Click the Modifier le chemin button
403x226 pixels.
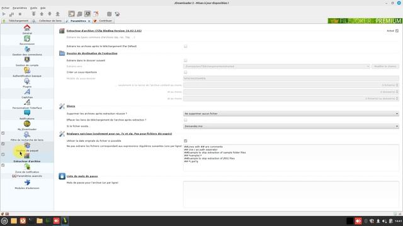click(385, 67)
